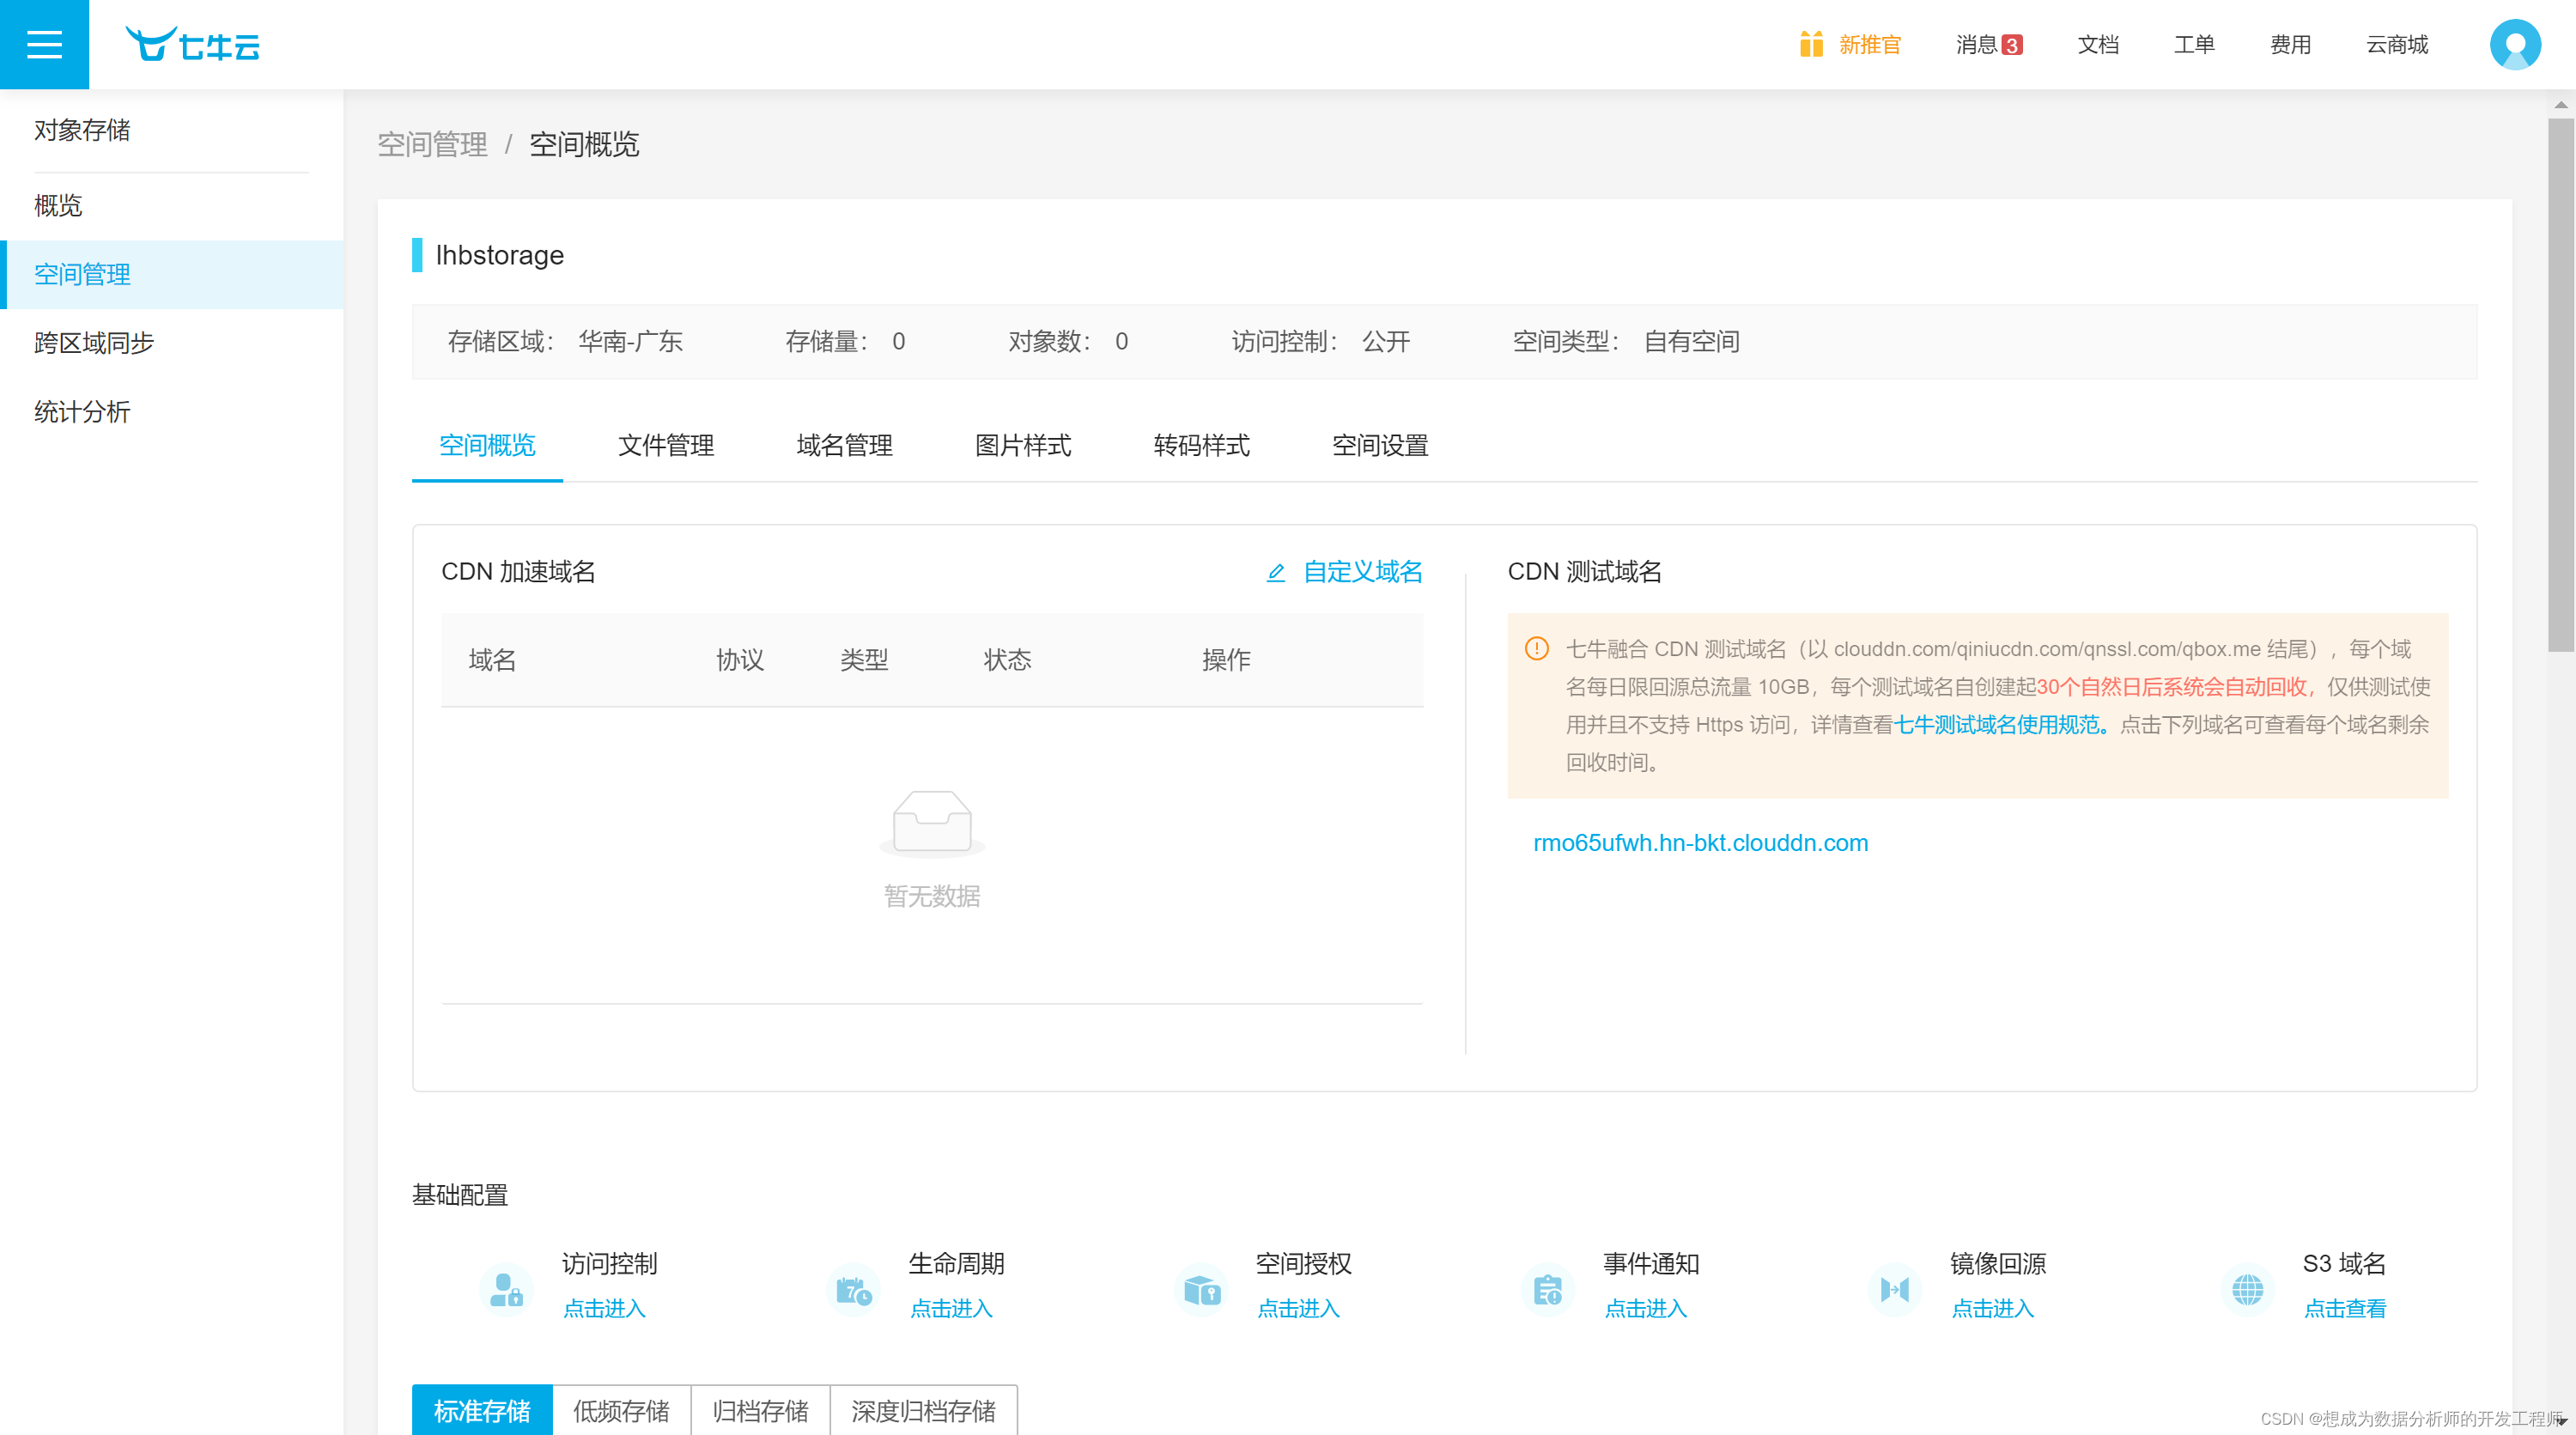The height and width of the screenshot is (1435, 2576).
Task: Open 概览 in the sidebar
Action: (172, 206)
